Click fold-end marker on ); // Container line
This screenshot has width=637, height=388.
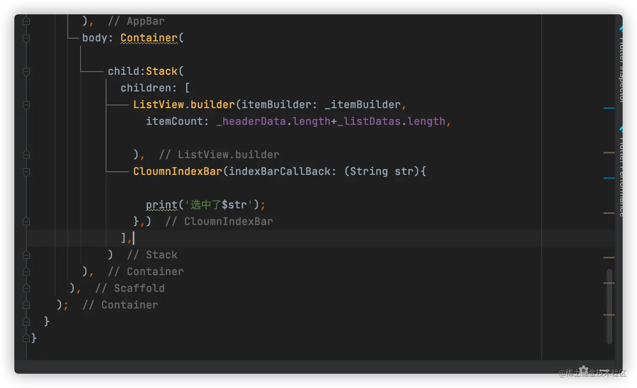tap(26, 305)
